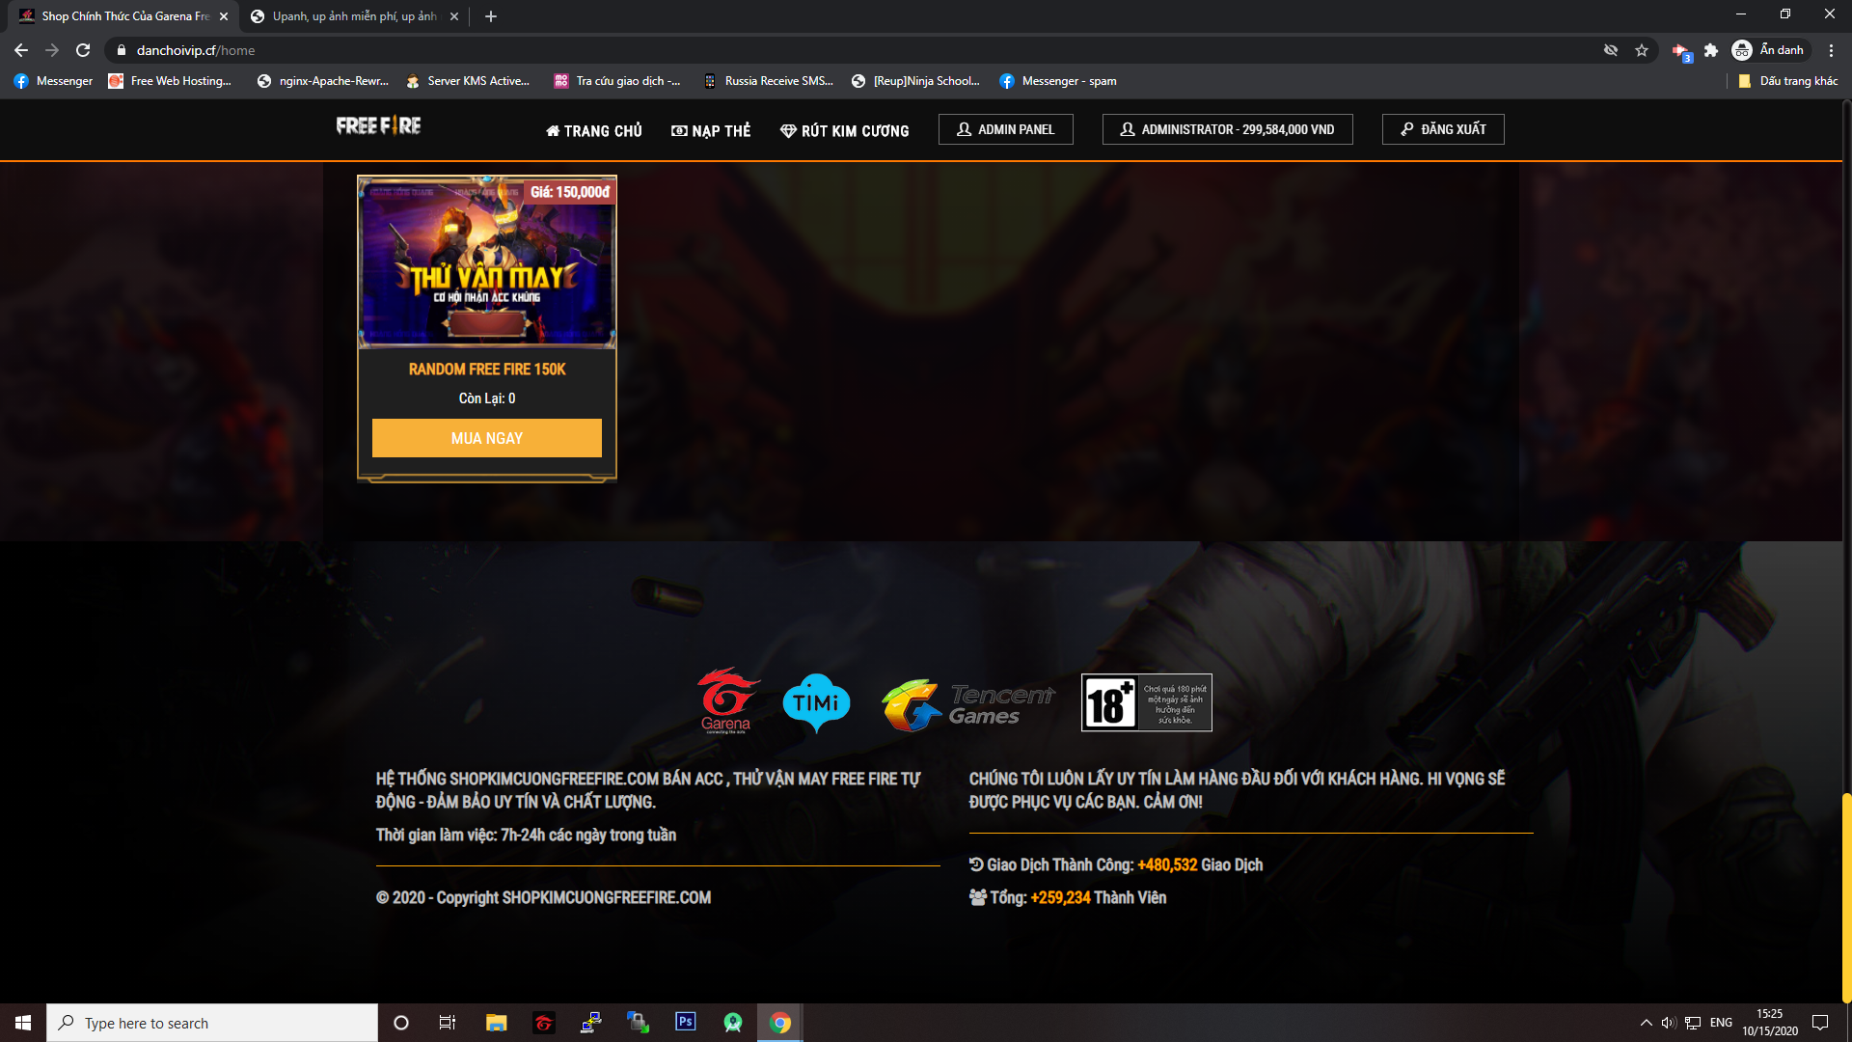
Task: Open Garena app on the taskbar
Action: [544, 1023]
